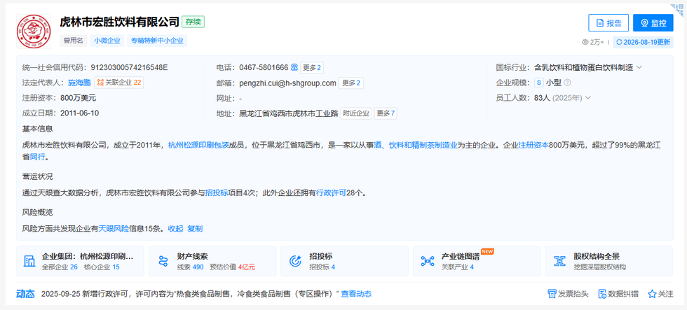The image size is (687, 310).
Task: Open the 招投标 4 card count
Action: [322, 267]
